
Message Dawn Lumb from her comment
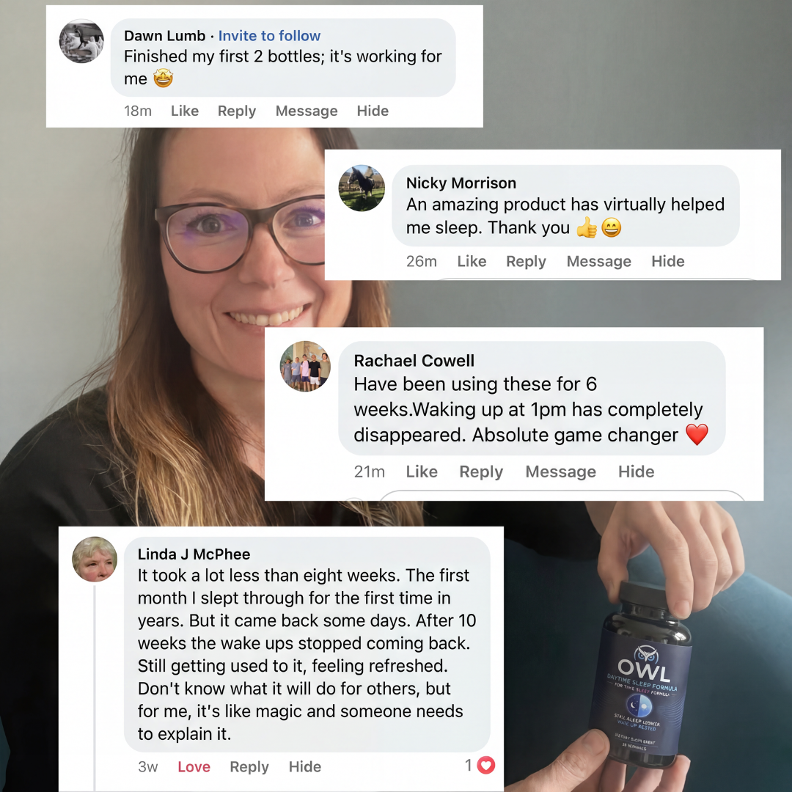click(307, 111)
